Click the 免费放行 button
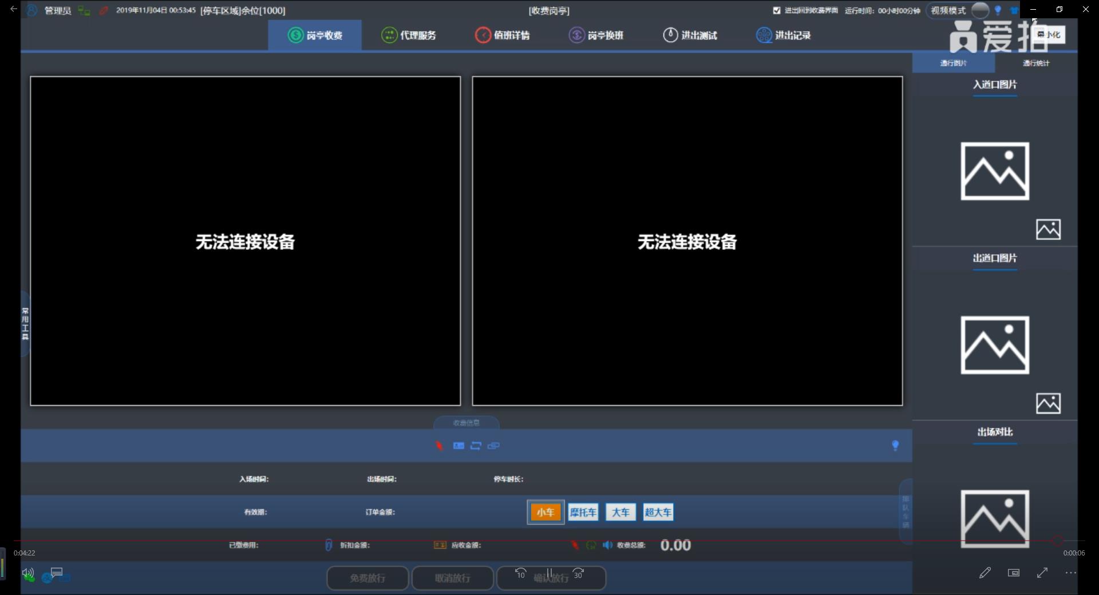The width and height of the screenshot is (1099, 595). point(367,578)
